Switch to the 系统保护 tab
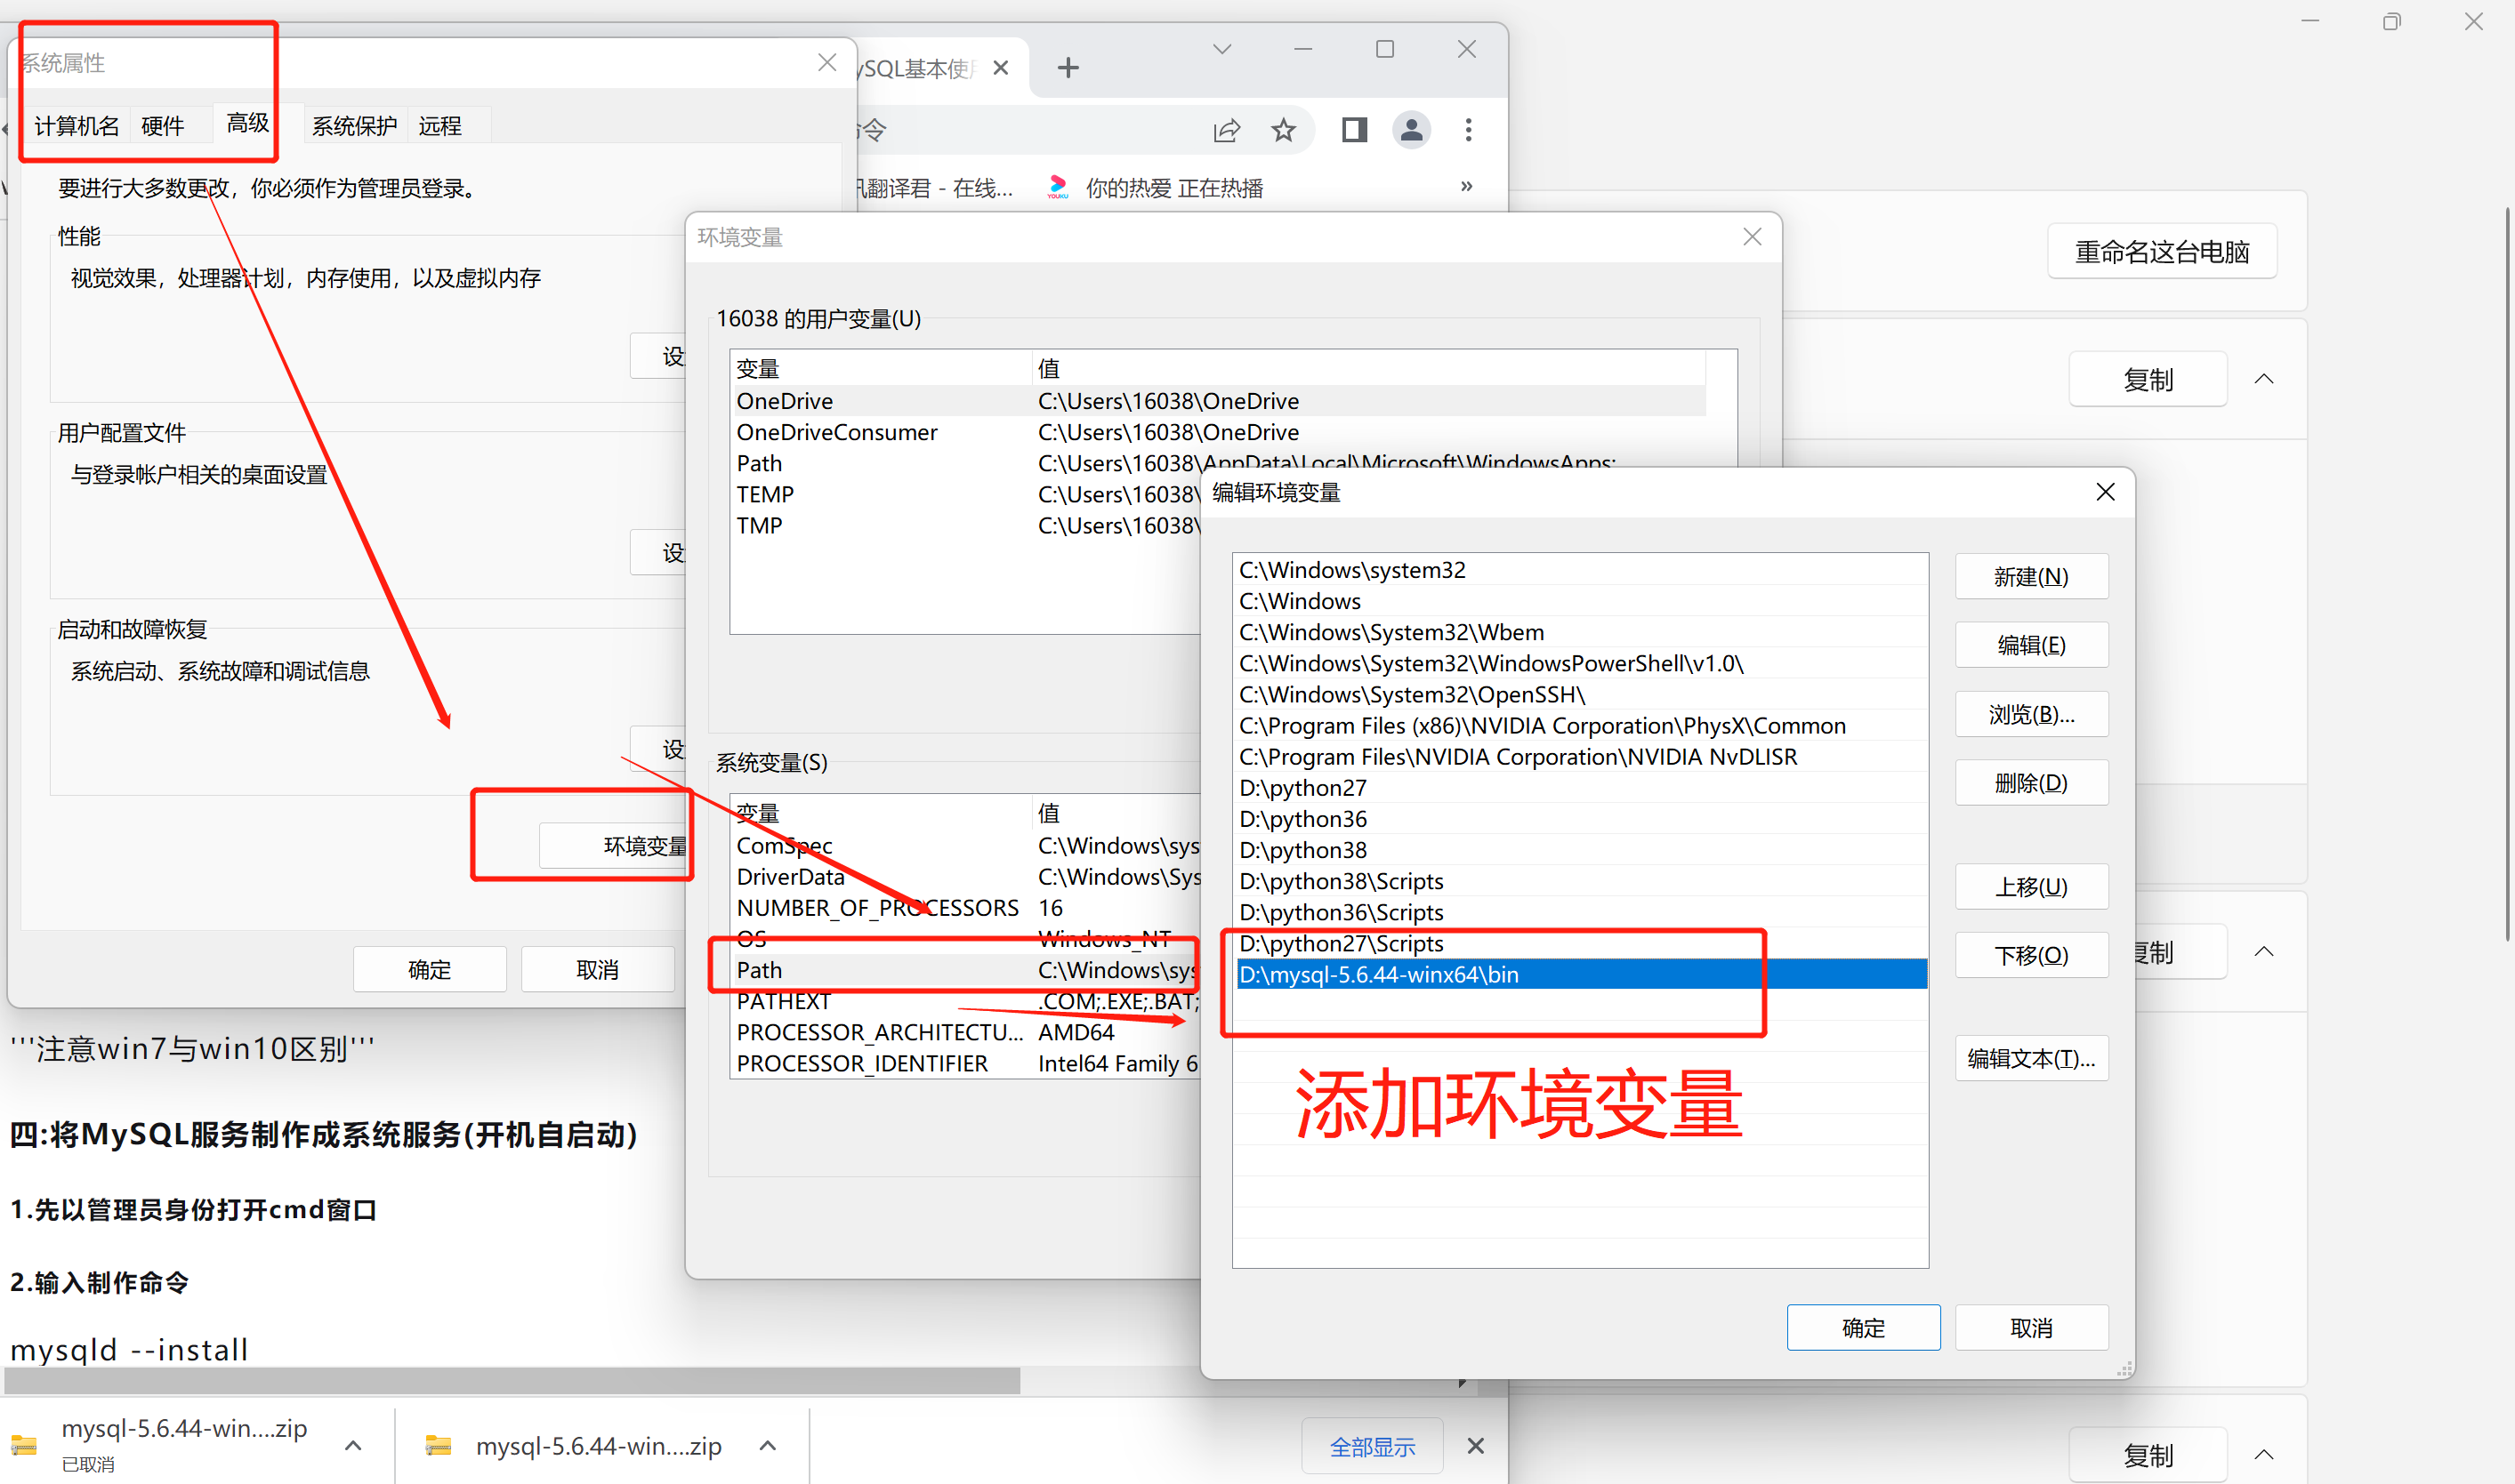Image resolution: width=2515 pixels, height=1484 pixels. point(354,126)
